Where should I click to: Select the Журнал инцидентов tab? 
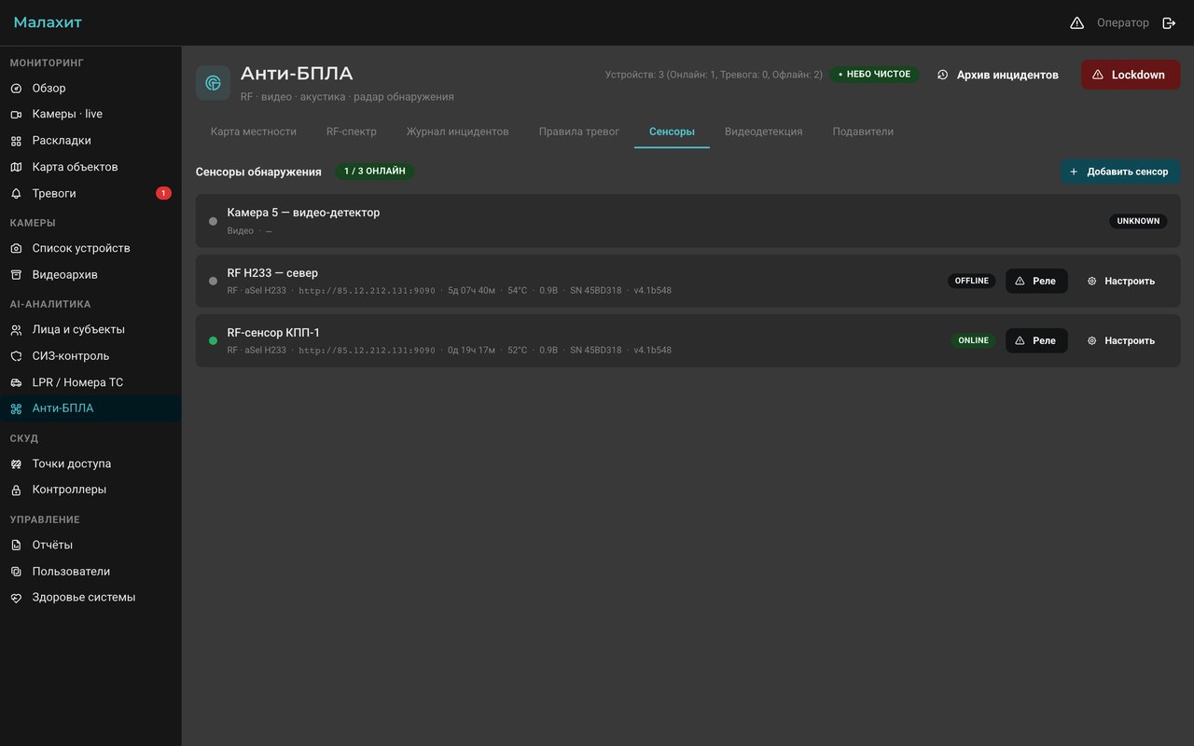[458, 131]
